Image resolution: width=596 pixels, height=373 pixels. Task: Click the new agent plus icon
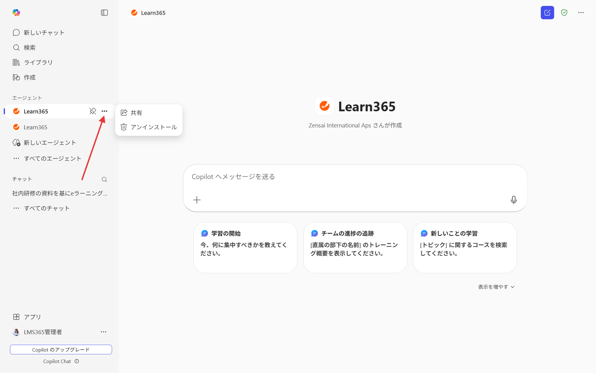point(16,143)
